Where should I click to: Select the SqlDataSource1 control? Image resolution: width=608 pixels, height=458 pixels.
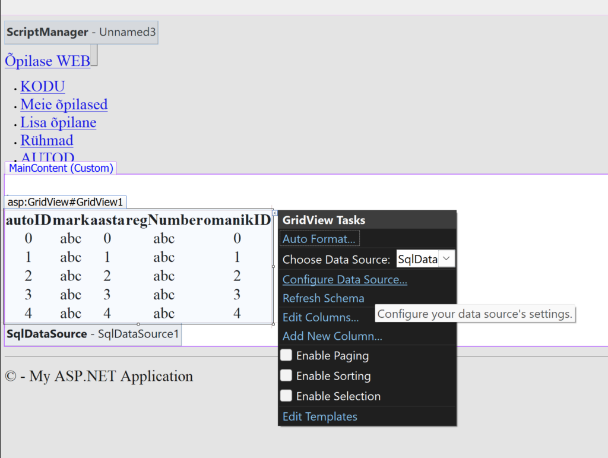pyautogui.click(x=93, y=334)
